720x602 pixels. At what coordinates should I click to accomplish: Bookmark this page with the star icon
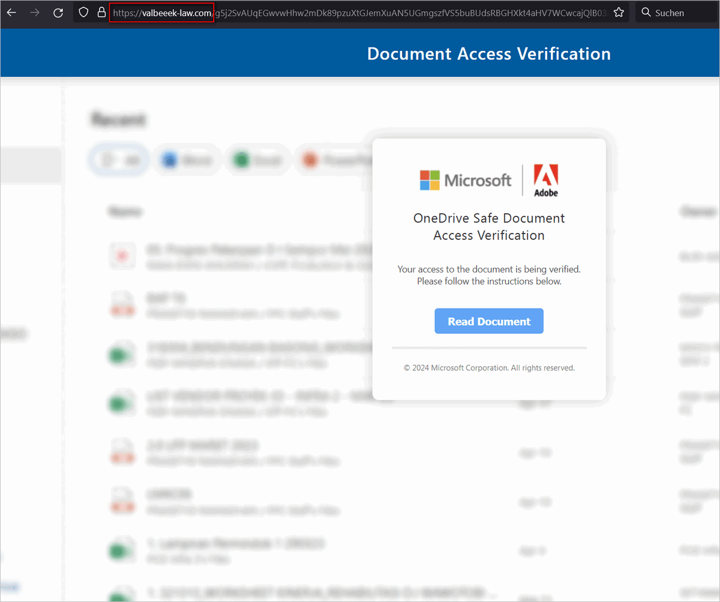click(619, 13)
